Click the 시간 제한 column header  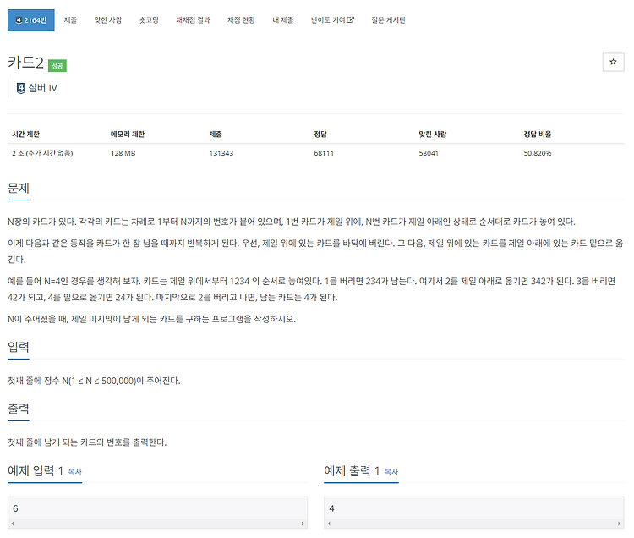[26, 134]
